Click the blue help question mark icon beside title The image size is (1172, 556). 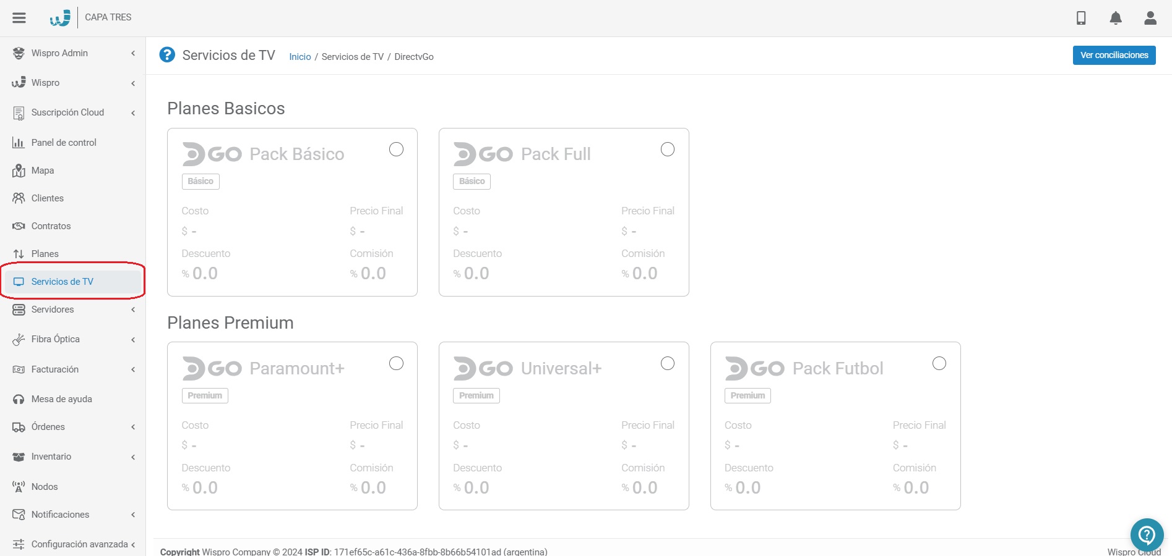[167, 55]
